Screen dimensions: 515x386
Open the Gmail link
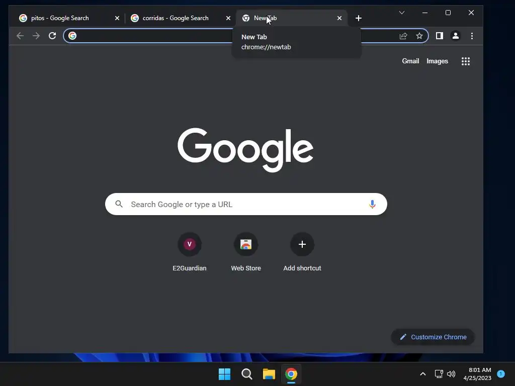tap(410, 61)
